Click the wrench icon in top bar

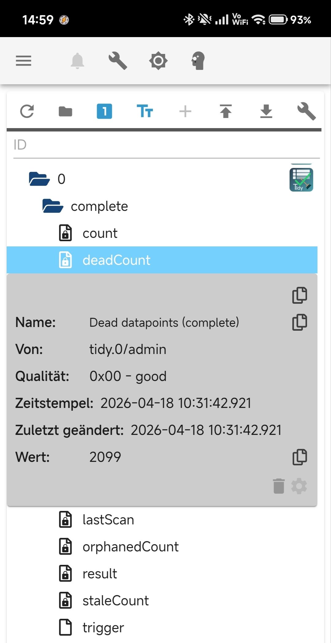(118, 61)
